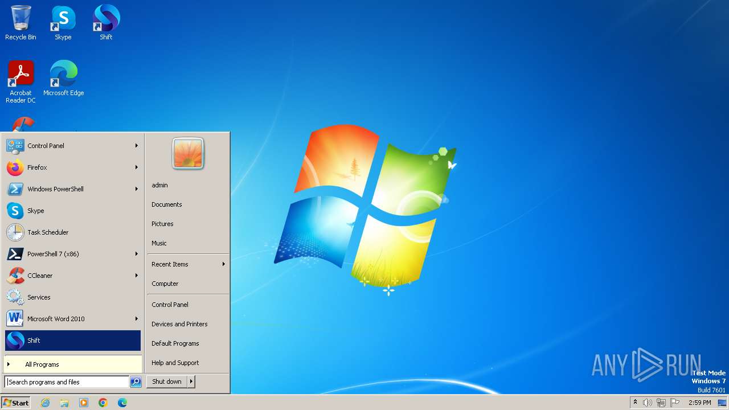Open Recycle Bin desktop icon

21,23
